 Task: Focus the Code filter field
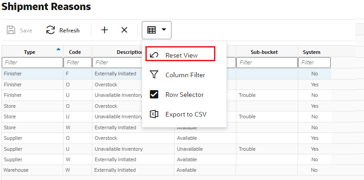[x=78, y=63]
